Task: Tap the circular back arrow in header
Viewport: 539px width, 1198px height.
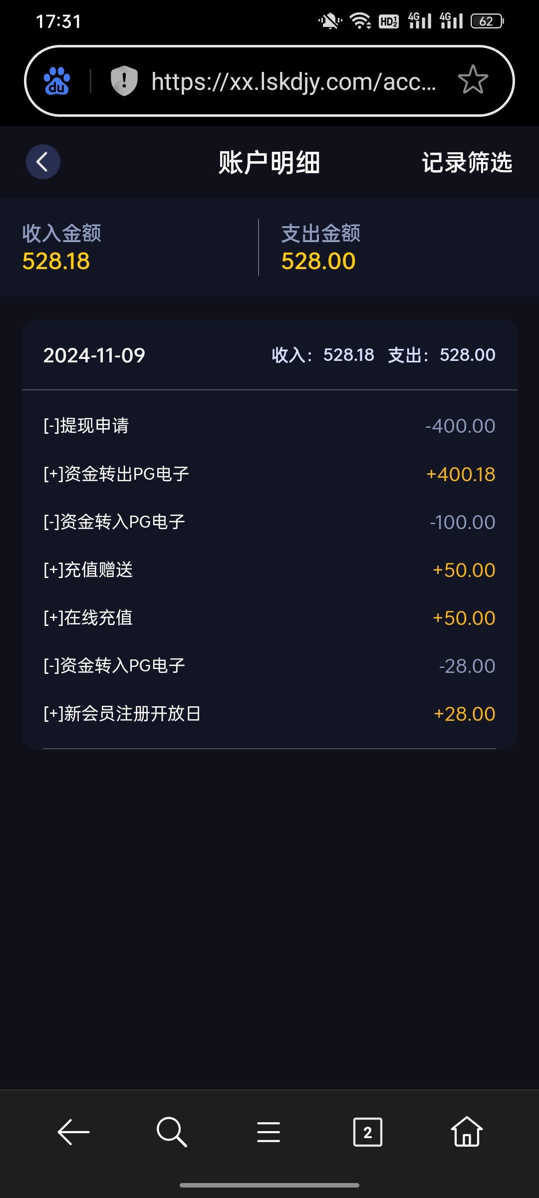Action: 43,162
